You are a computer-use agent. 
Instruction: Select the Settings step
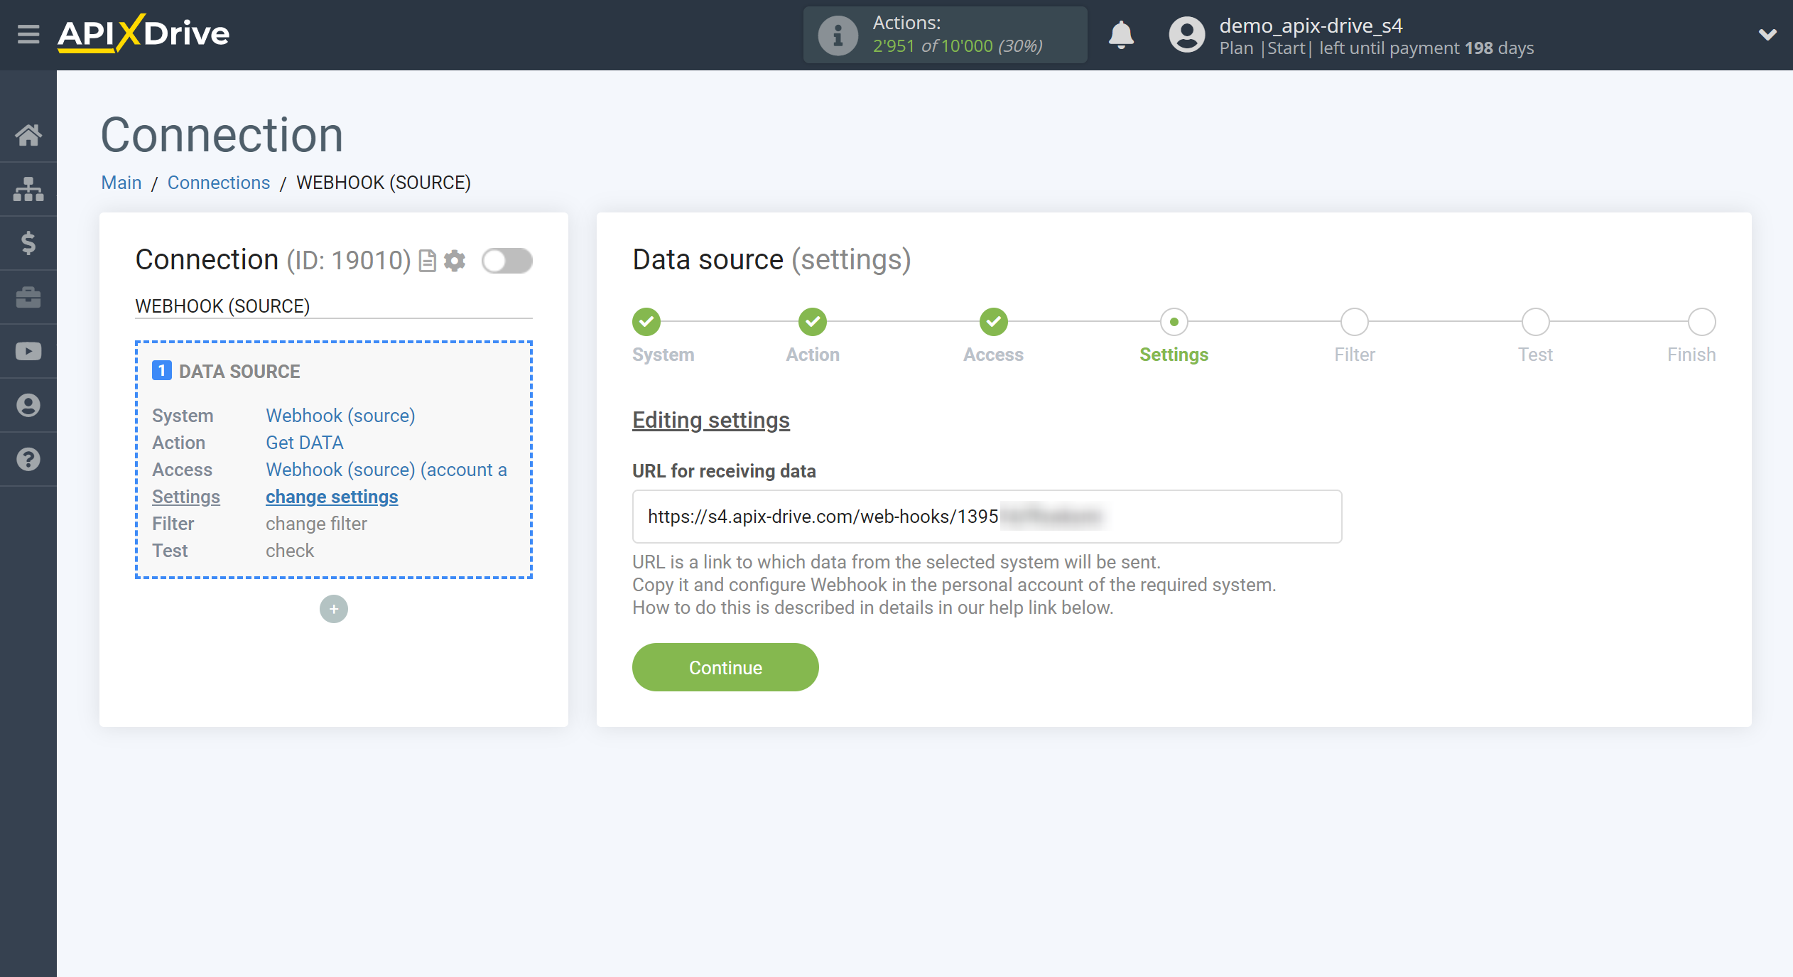click(x=1174, y=322)
